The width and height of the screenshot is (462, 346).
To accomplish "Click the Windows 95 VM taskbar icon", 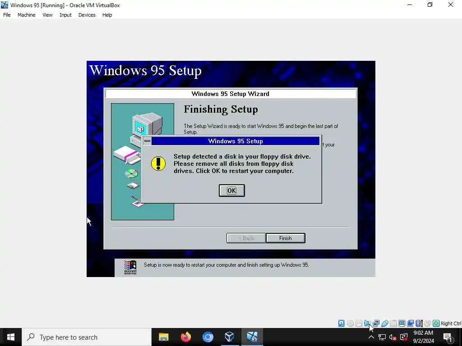I will (x=252, y=337).
